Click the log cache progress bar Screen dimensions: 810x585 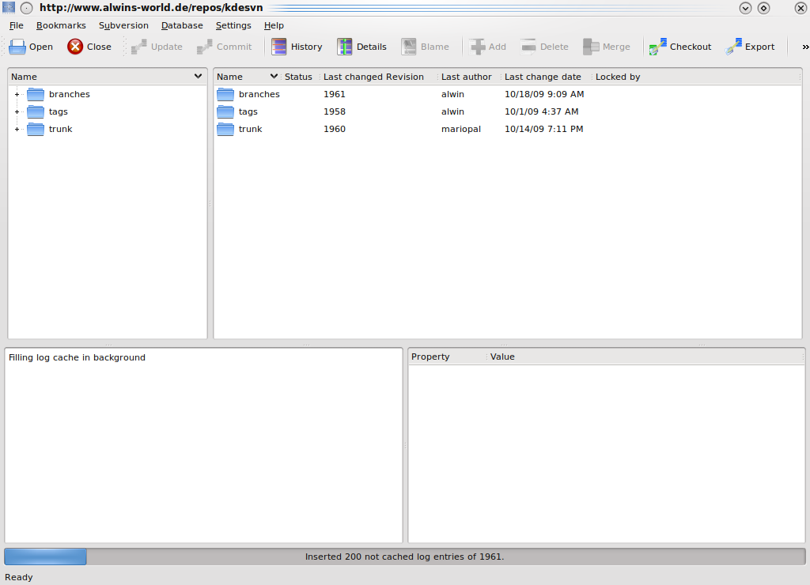tap(404, 557)
